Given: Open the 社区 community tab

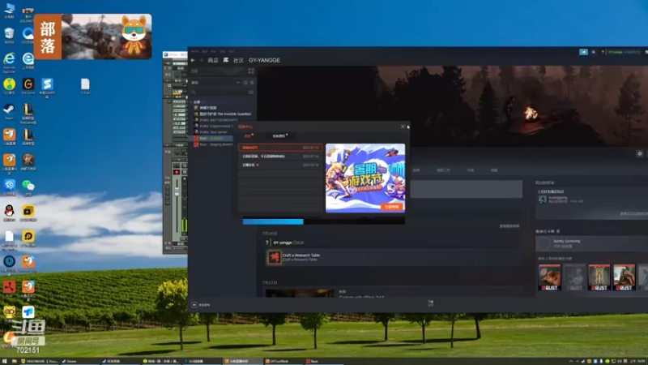Looking at the screenshot, I should [238, 60].
